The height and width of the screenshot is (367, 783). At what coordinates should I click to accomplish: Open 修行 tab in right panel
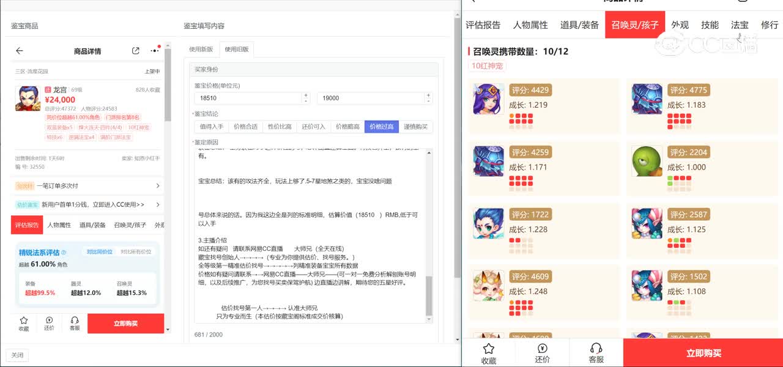coord(770,25)
